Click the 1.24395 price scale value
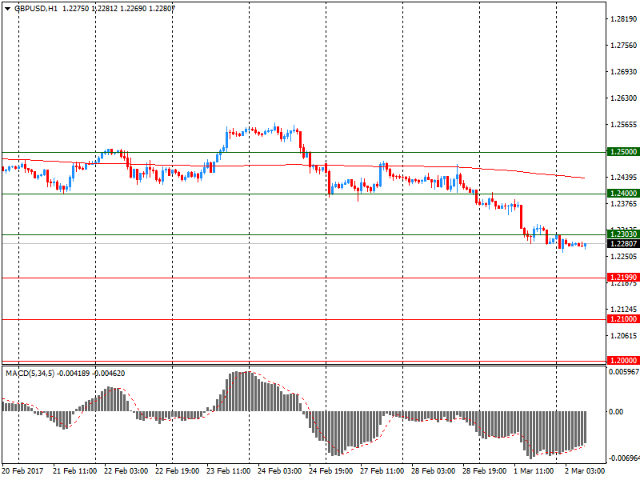Screen dimensions: 640x480 [x=623, y=177]
